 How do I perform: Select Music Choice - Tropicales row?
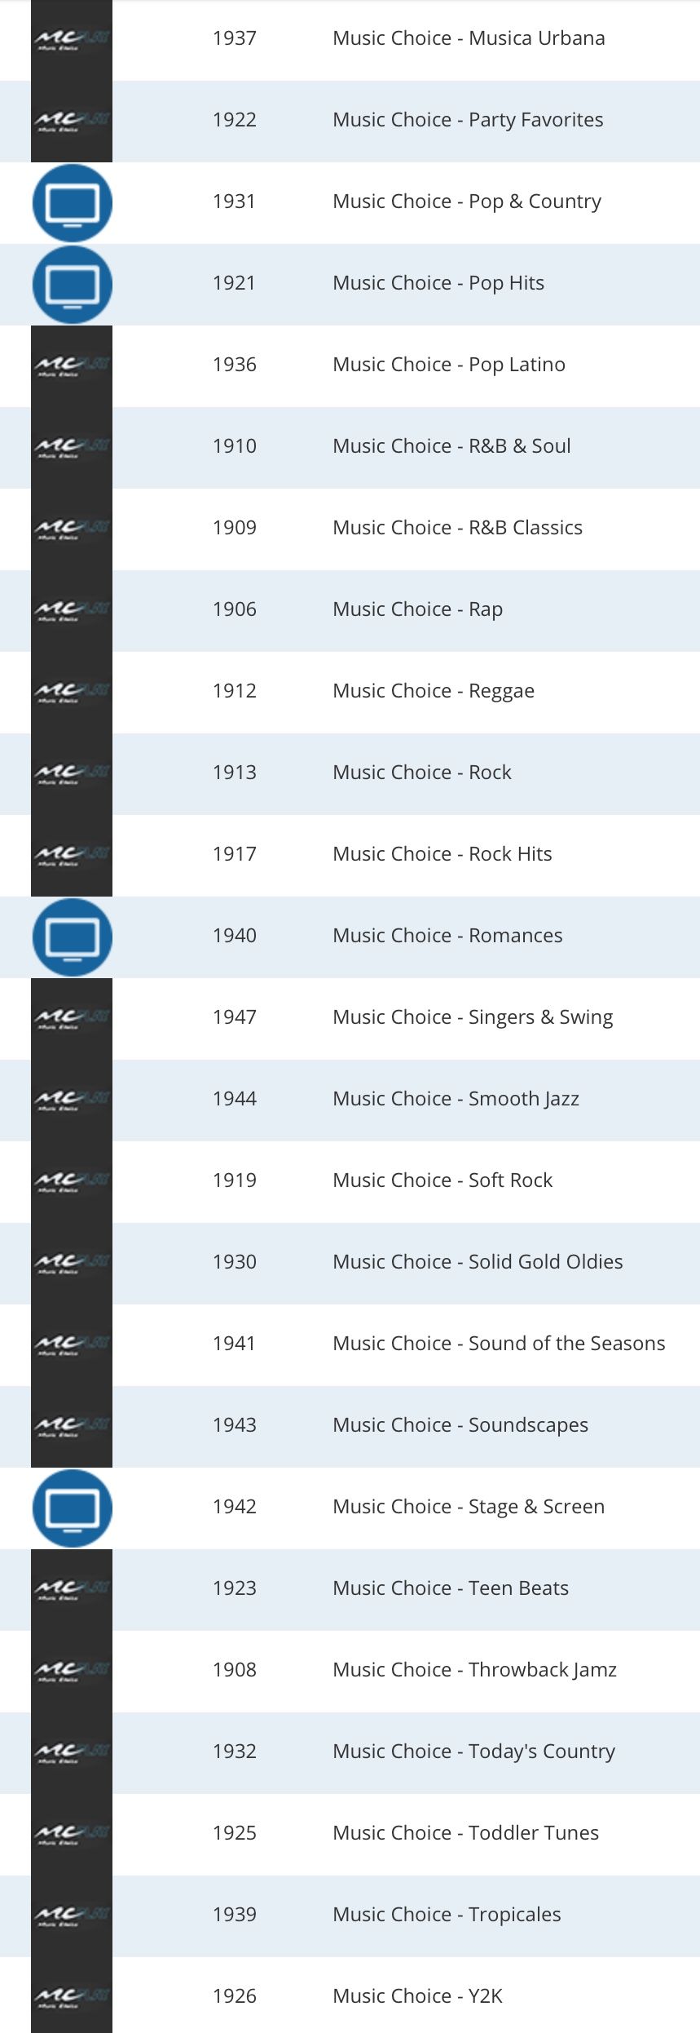pyautogui.click(x=447, y=1915)
